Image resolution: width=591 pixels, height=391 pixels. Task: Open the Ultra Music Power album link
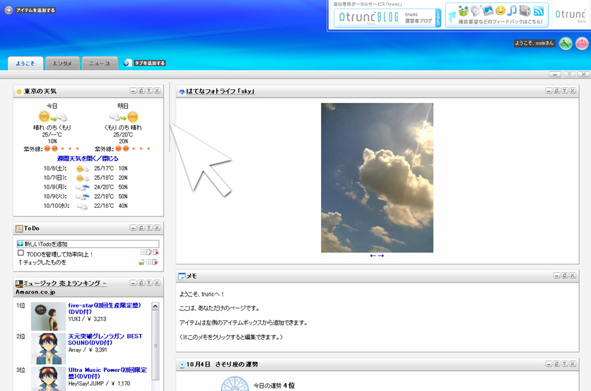(x=108, y=373)
